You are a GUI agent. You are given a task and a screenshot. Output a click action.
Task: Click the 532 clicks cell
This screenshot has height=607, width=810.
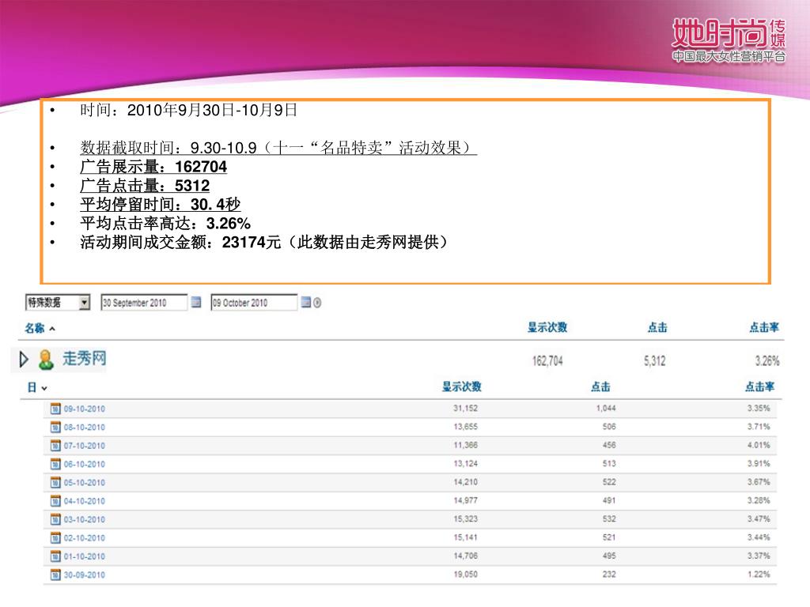coord(609,518)
